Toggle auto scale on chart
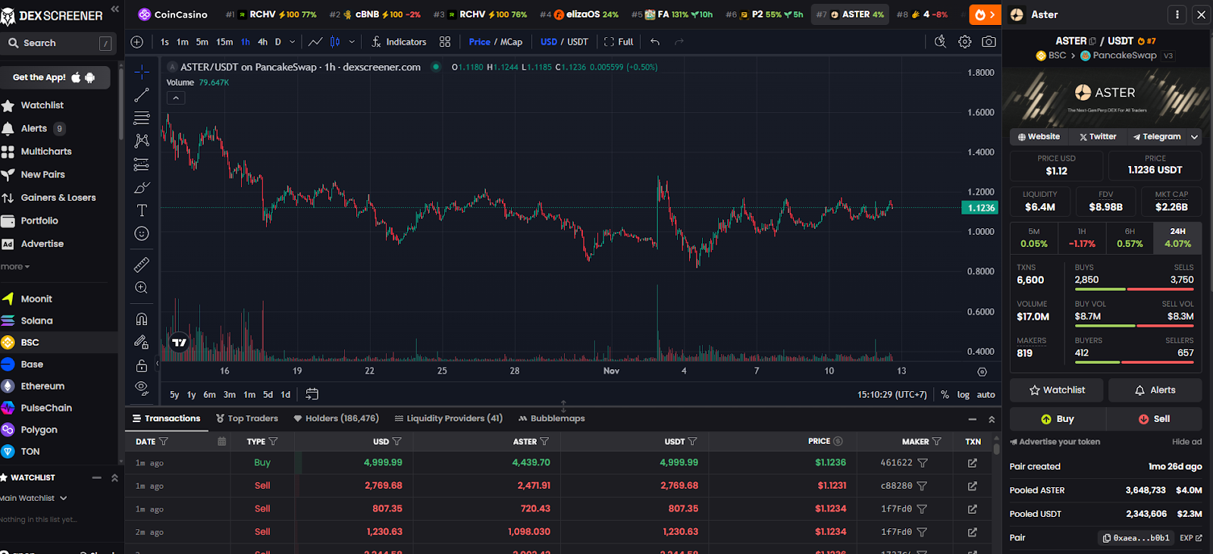This screenshot has width=1213, height=554. (986, 394)
